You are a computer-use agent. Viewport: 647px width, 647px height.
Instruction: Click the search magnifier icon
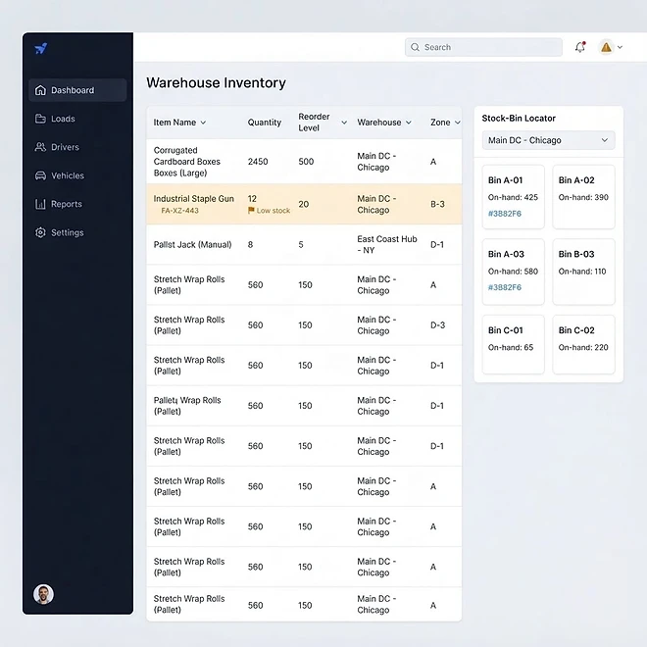[415, 47]
